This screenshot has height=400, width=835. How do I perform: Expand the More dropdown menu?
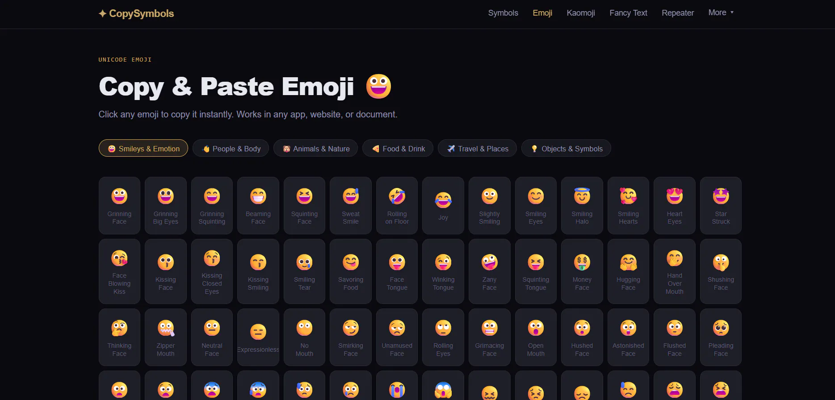[721, 12]
